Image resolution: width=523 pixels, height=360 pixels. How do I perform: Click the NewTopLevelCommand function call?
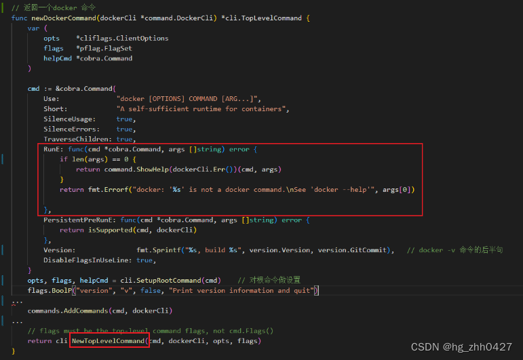[x=108, y=341]
